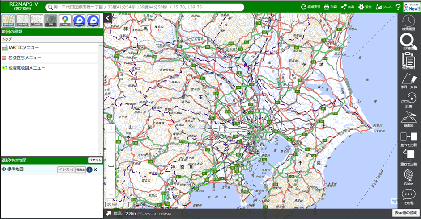Switch base map to 写真 thumbnail
The width and height of the screenshot is (421, 219).
[x=51, y=21]
